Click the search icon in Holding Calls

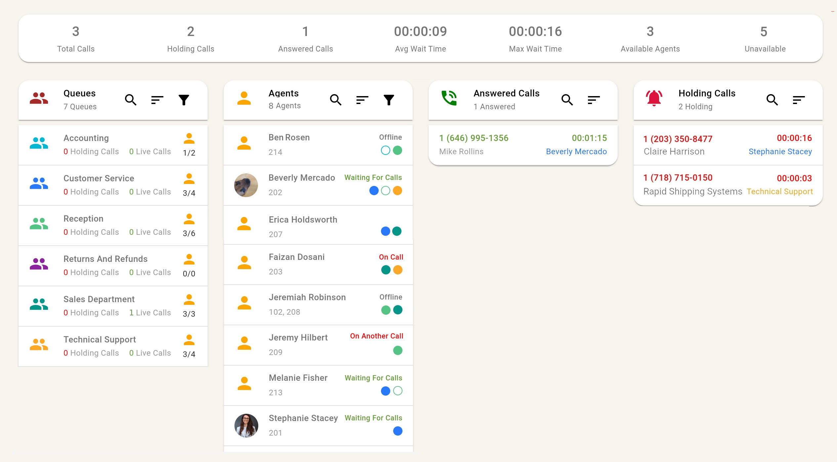tap(772, 99)
